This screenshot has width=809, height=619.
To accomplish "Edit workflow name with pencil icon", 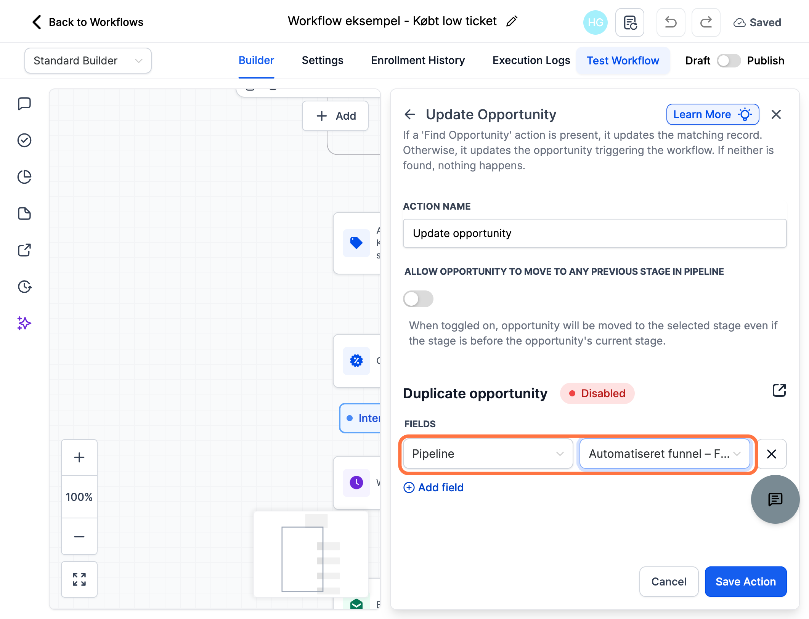I will click(512, 21).
